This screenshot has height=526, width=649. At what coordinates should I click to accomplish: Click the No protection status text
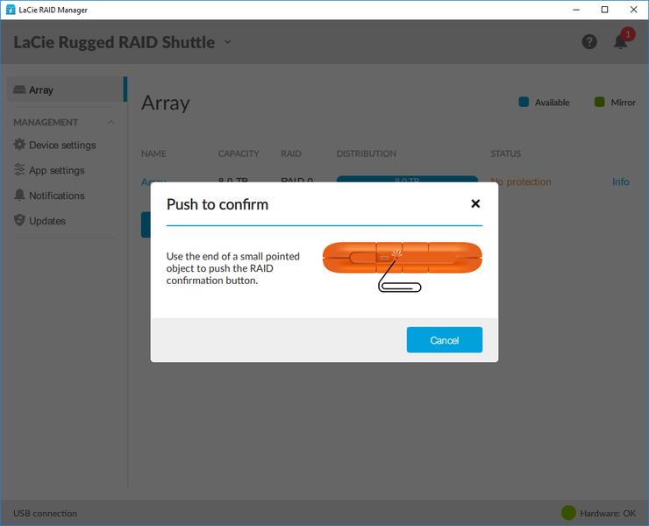pos(521,181)
